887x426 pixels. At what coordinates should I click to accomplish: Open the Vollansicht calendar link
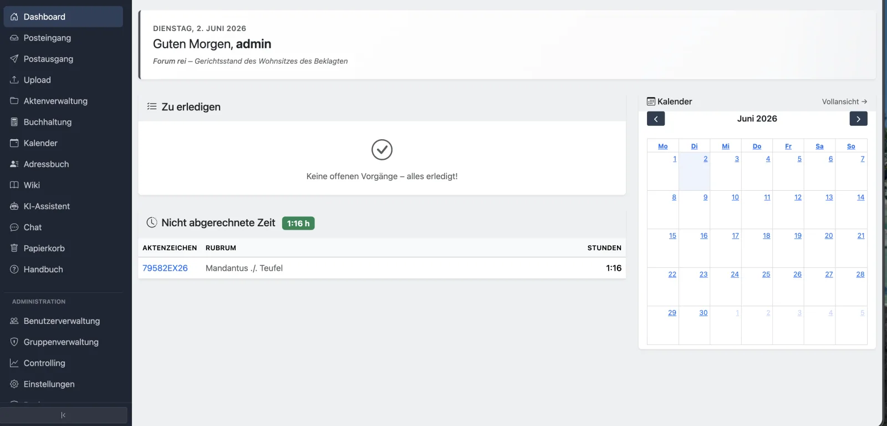[844, 102]
